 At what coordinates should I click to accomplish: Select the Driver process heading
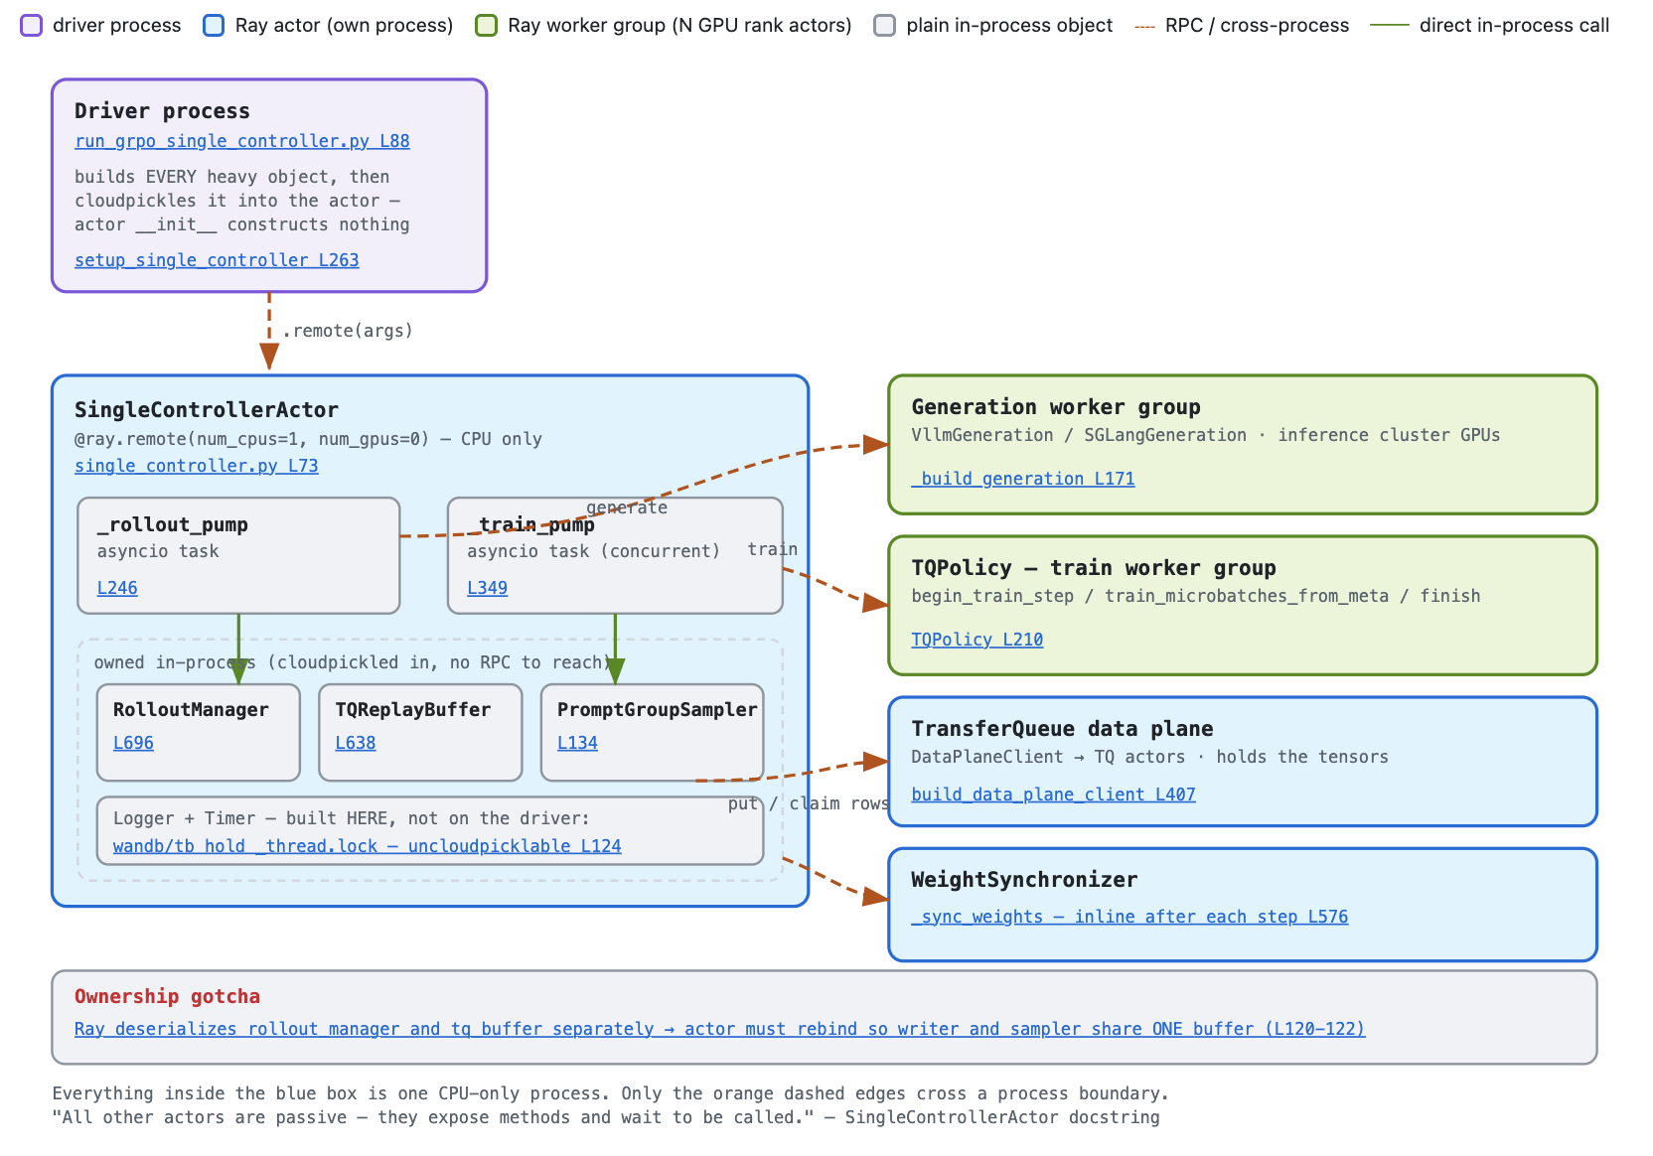pos(162,111)
